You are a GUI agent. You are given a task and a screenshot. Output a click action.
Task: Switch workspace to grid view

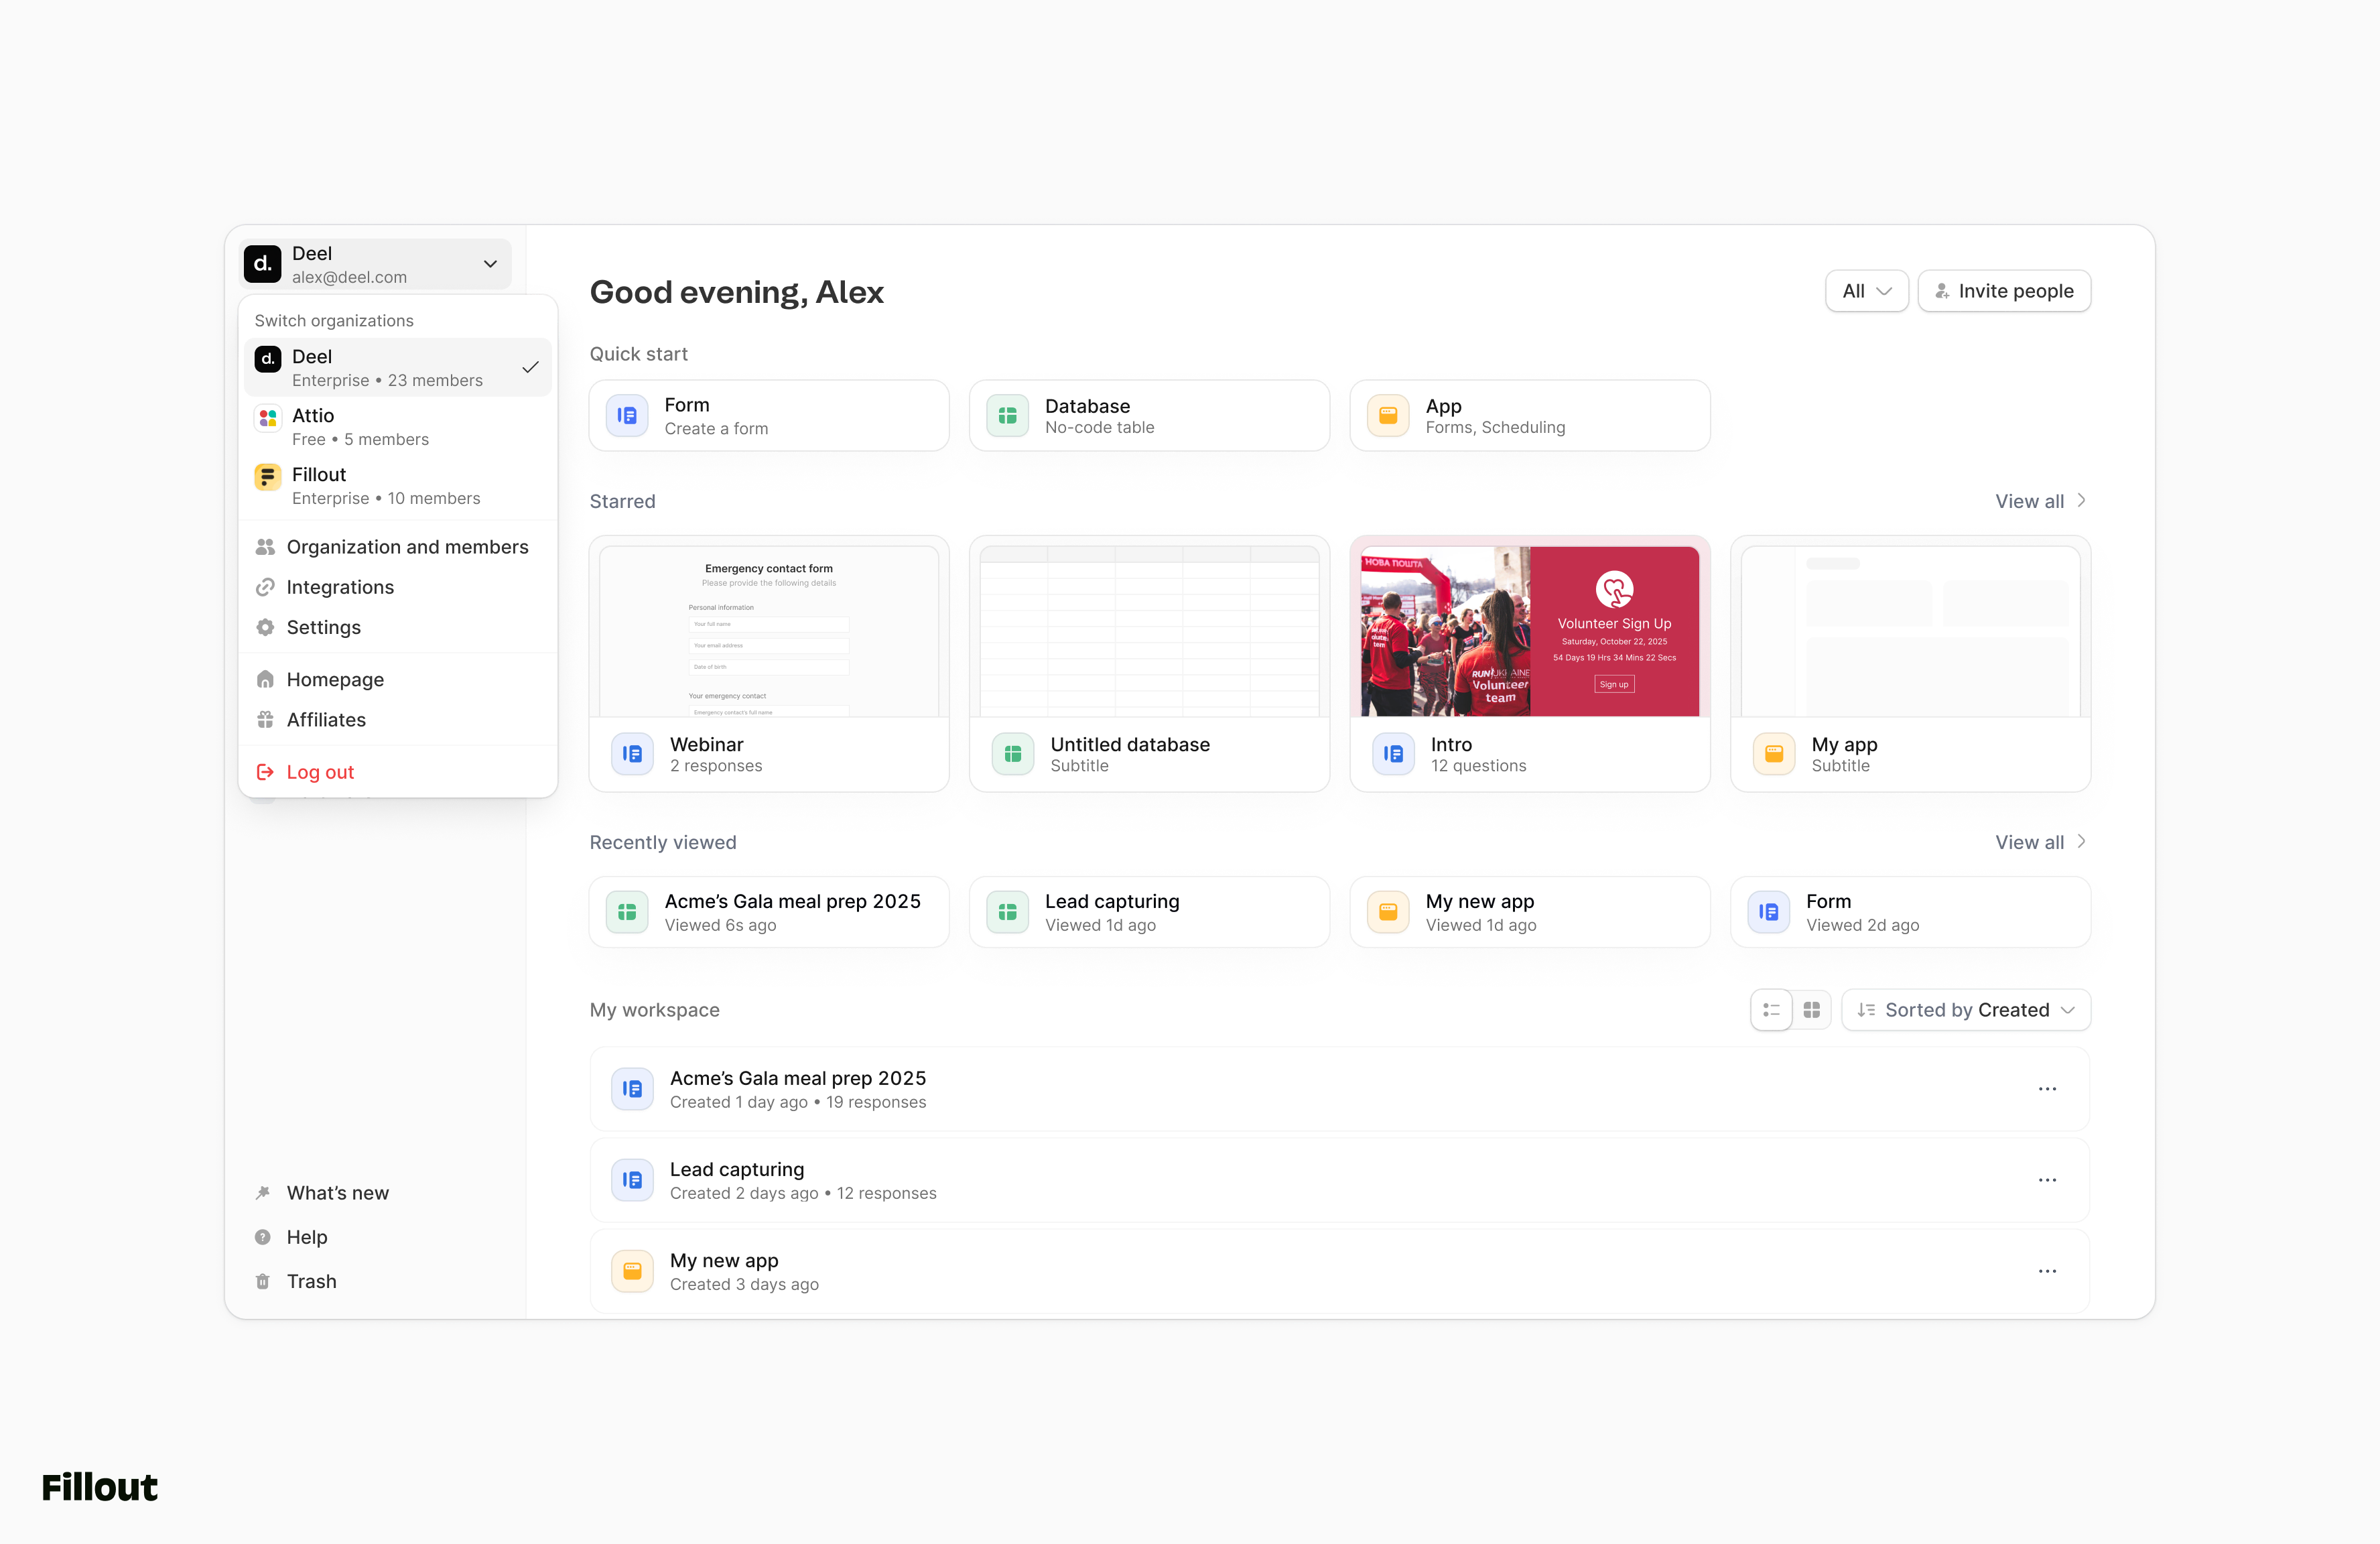point(1811,1010)
